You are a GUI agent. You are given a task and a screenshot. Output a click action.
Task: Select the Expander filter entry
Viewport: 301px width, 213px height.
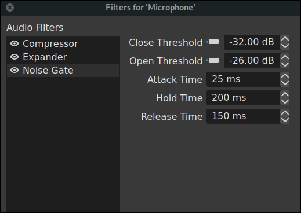[x=63, y=57]
